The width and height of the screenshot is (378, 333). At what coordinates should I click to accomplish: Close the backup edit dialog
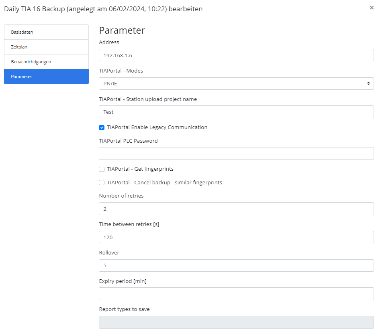[x=372, y=8]
